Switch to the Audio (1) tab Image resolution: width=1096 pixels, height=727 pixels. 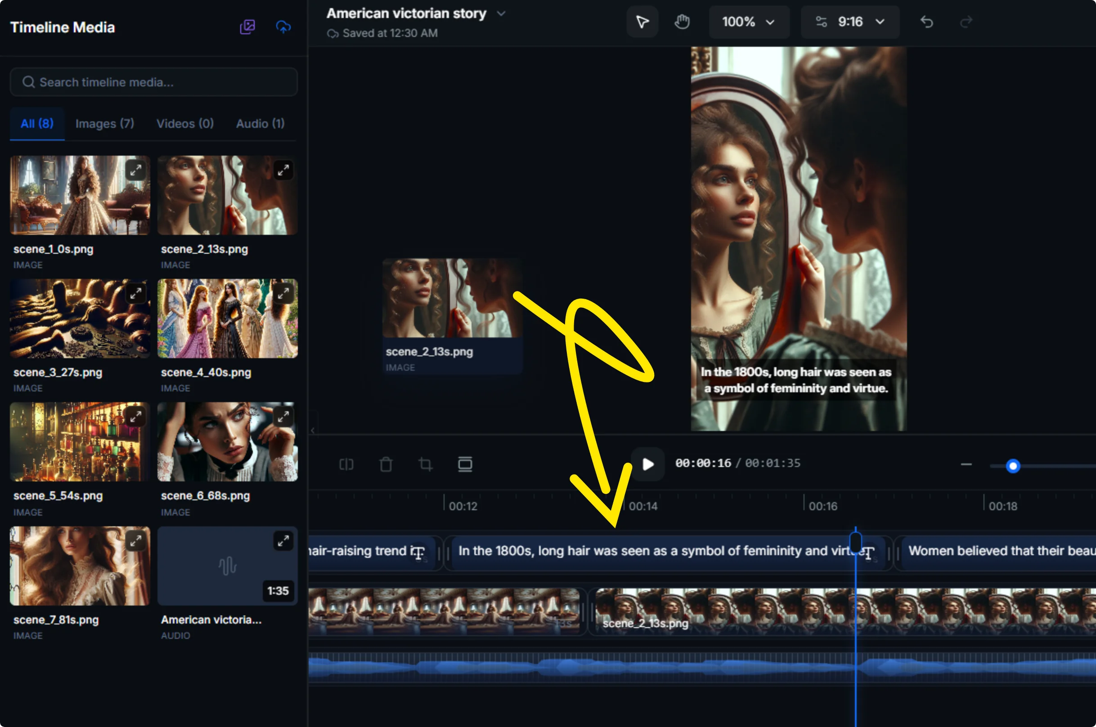tap(260, 123)
